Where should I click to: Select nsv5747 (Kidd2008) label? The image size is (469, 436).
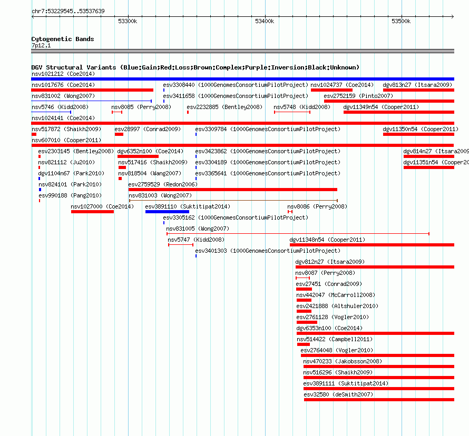[x=196, y=240]
